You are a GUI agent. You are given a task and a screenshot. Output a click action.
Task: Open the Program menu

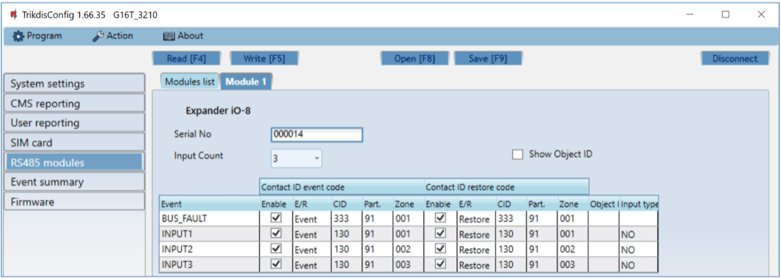tap(38, 36)
